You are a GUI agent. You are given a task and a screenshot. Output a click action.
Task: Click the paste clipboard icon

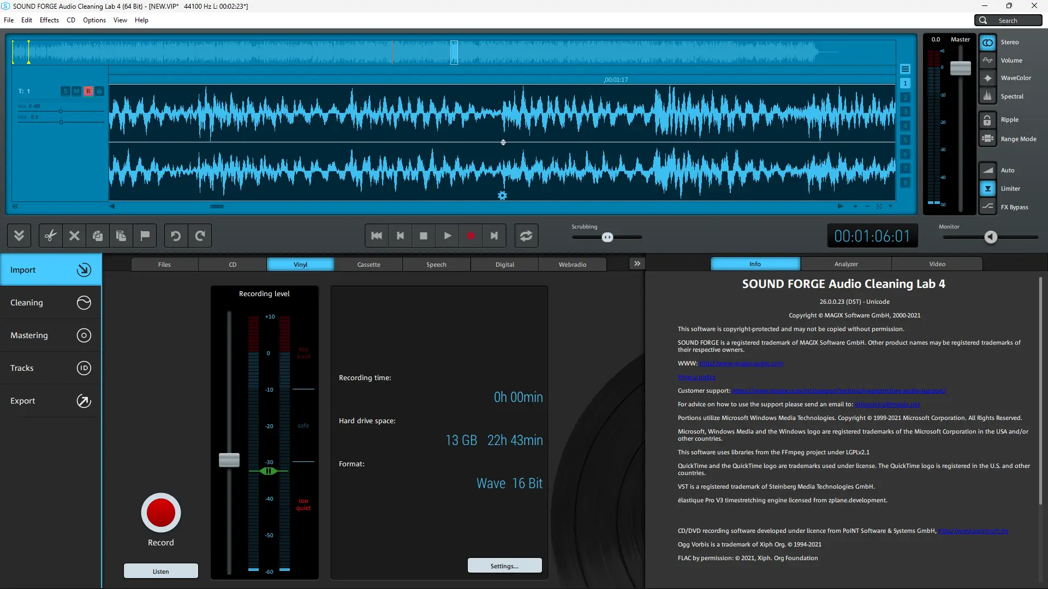coord(121,236)
